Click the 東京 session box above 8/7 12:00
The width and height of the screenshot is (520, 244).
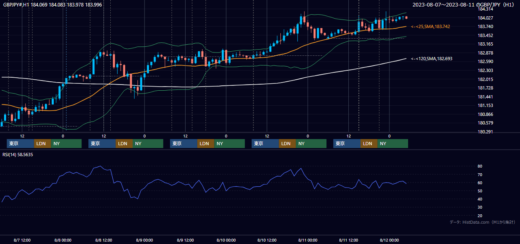tap(20, 144)
